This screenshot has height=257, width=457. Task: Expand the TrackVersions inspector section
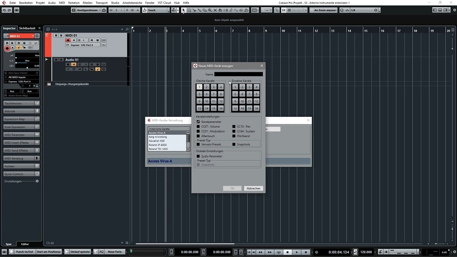coord(21,104)
